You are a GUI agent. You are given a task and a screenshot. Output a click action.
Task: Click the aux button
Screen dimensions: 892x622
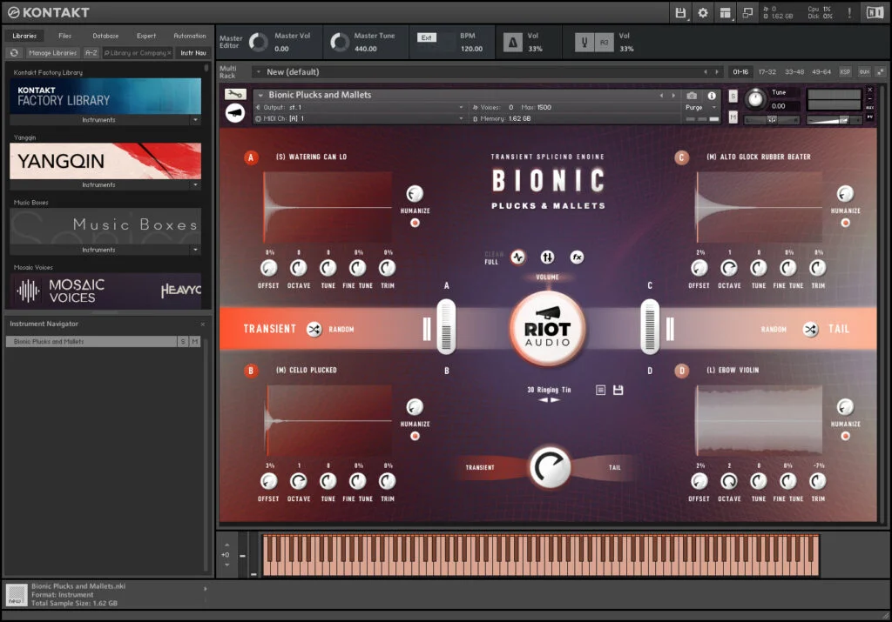coord(865,72)
